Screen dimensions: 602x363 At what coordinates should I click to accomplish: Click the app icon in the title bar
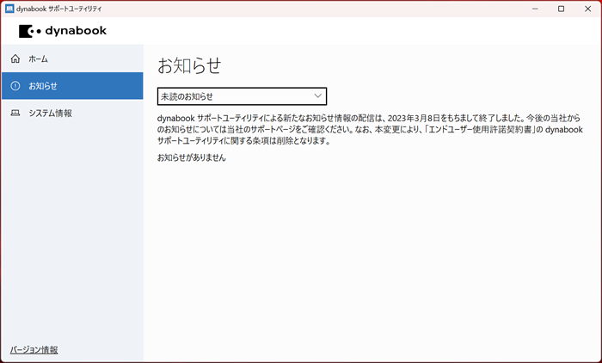(9, 9)
